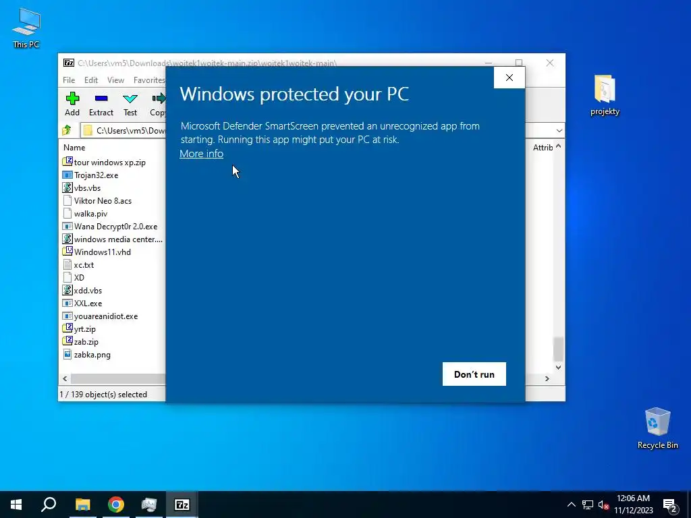Open the Windows Start menu
The image size is (691, 518).
tap(16, 505)
